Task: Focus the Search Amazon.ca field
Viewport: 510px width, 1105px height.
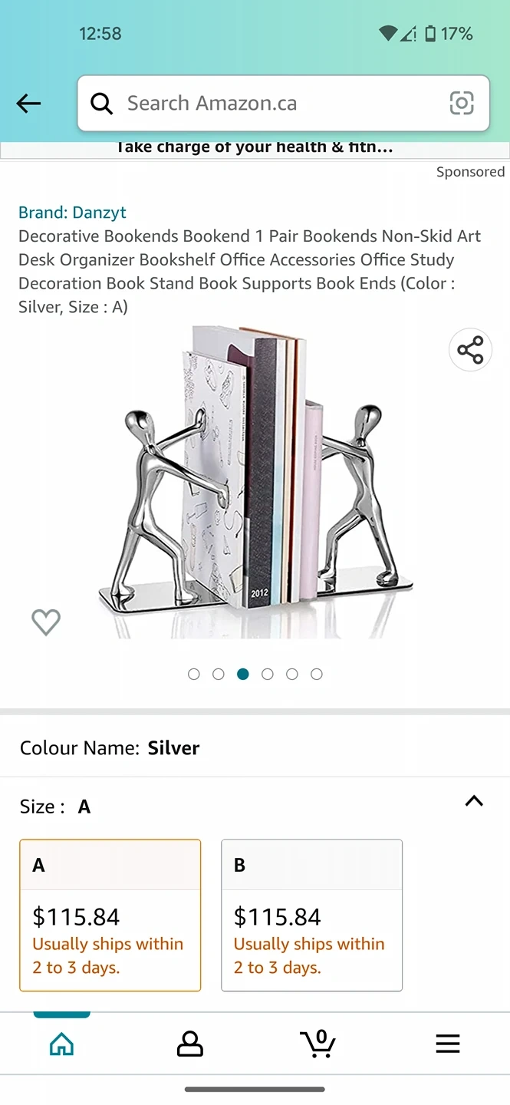Action: [x=283, y=104]
